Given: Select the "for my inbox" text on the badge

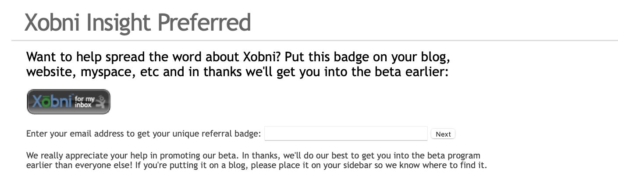Looking at the screenshot, I should [x=84, y=102].
